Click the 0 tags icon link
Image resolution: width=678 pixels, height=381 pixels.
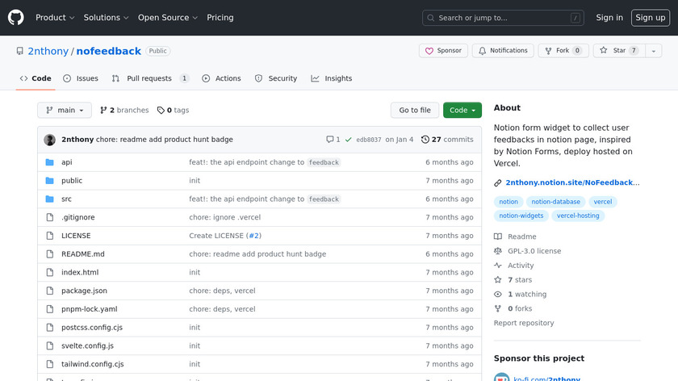173,111
